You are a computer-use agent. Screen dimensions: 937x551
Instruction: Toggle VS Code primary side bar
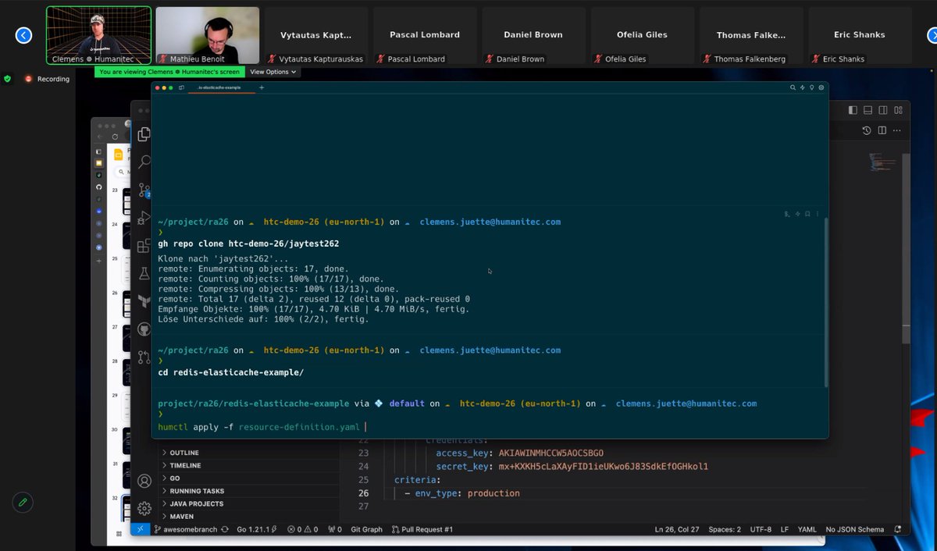pos(853,110)
